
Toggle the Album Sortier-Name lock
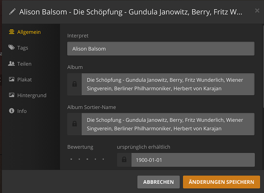click(74, 124)
